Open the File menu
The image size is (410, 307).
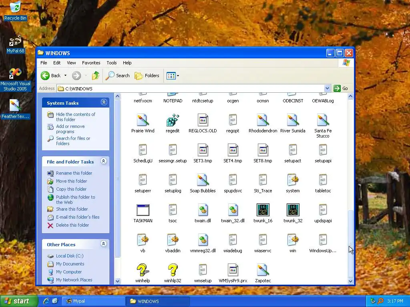click(44, 63)
